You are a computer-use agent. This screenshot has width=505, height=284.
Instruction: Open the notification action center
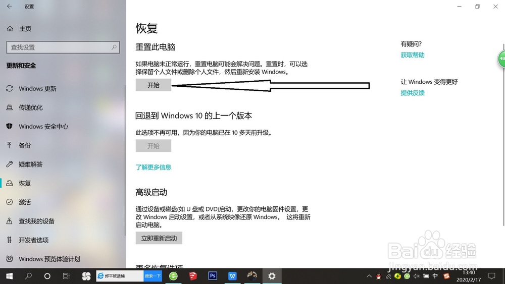click(x=492, y=276)
